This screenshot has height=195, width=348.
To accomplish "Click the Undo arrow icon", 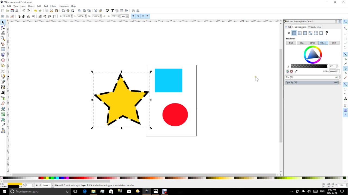I will click(35, 11).
